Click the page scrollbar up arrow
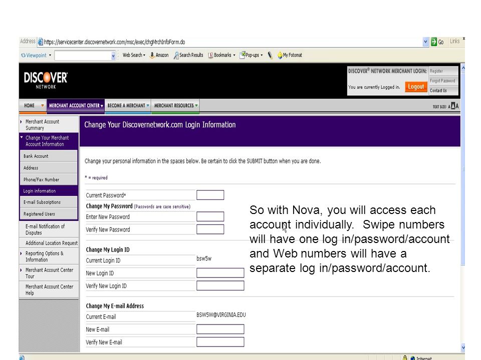The image size is (481, 360). [463, 68]
